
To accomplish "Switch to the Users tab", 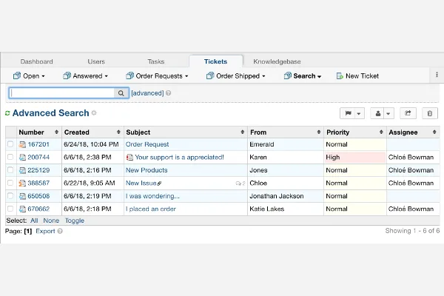I will 96,61.
